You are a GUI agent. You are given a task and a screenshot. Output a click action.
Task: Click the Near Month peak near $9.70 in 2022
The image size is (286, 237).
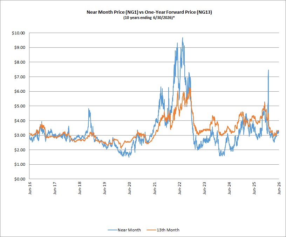pyautogui.click(x=183, y=38)
